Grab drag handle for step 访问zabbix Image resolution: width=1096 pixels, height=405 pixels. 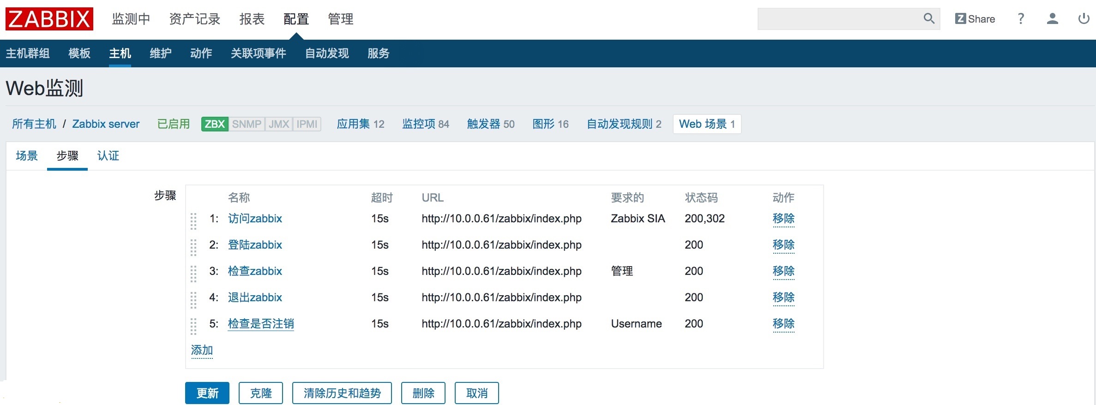tap(193, 221)
